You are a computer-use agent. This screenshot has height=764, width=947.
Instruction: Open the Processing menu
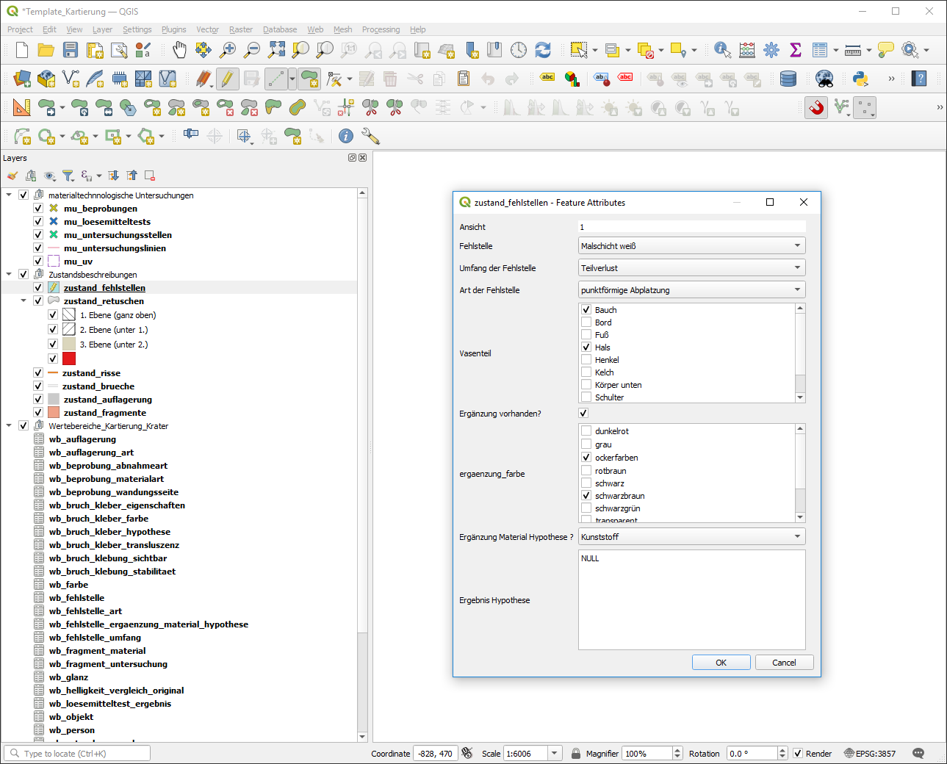381,29
